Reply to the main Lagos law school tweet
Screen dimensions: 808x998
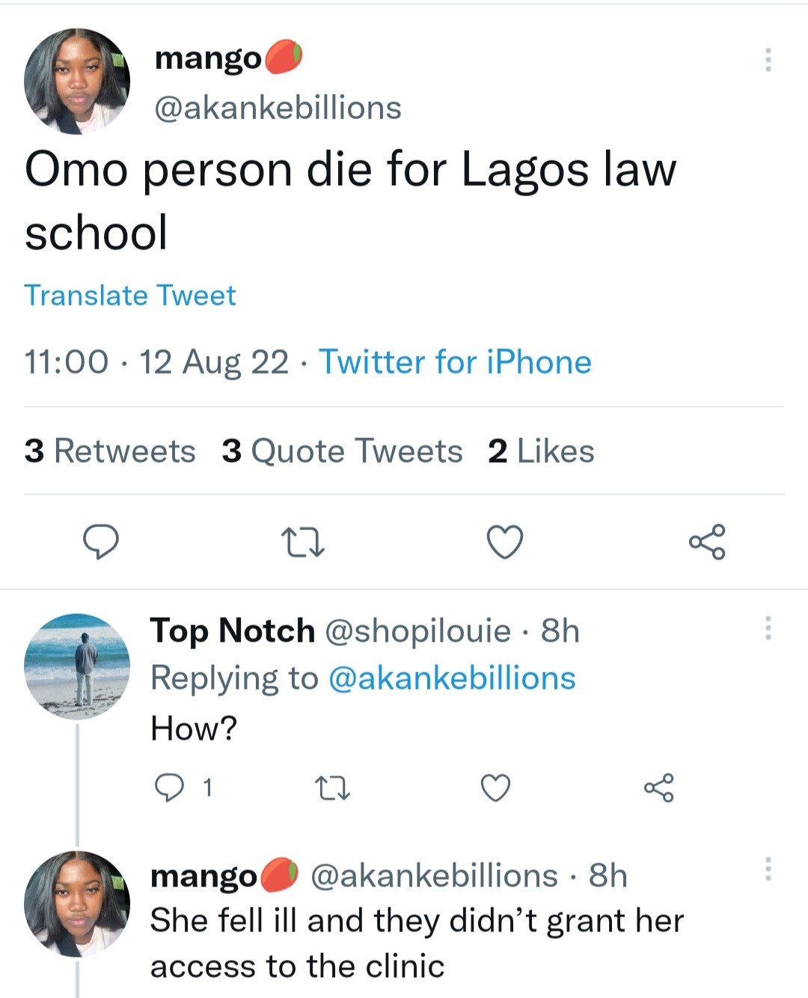[100, 542]
